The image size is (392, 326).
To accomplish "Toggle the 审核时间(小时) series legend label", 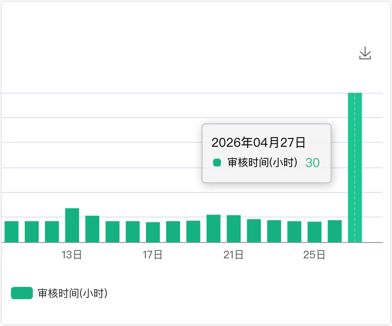I will (x=73, y=293).
